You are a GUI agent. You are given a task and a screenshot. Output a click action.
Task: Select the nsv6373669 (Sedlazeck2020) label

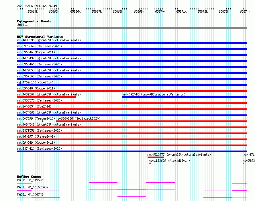(40, 46)
